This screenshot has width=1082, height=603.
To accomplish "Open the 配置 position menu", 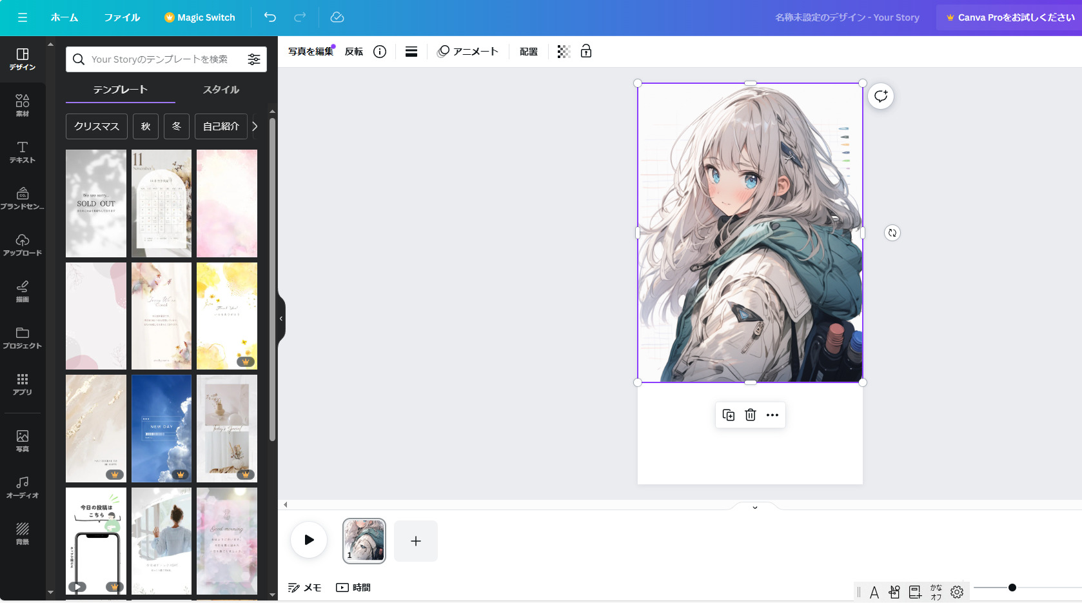I will (529, 52).
